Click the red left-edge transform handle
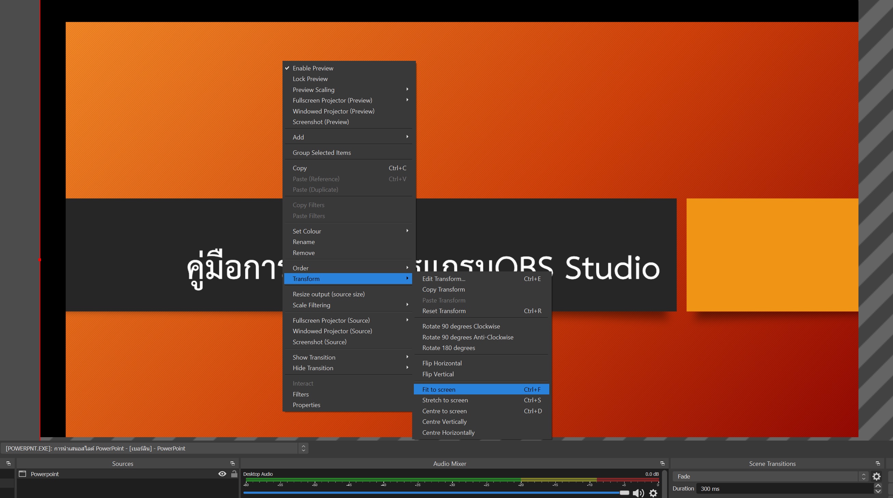 [40, 259]
